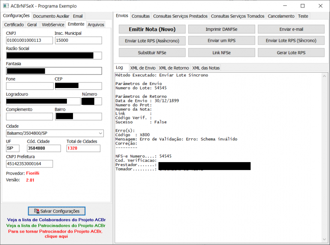Open the WebService sub-tab

click(x=53, y=25)
